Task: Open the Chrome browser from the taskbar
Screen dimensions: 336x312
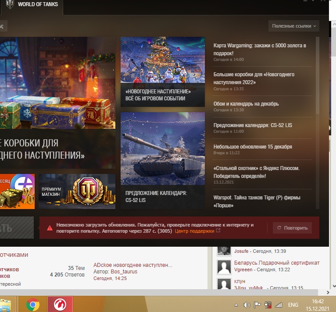Action: pos(32,305)
